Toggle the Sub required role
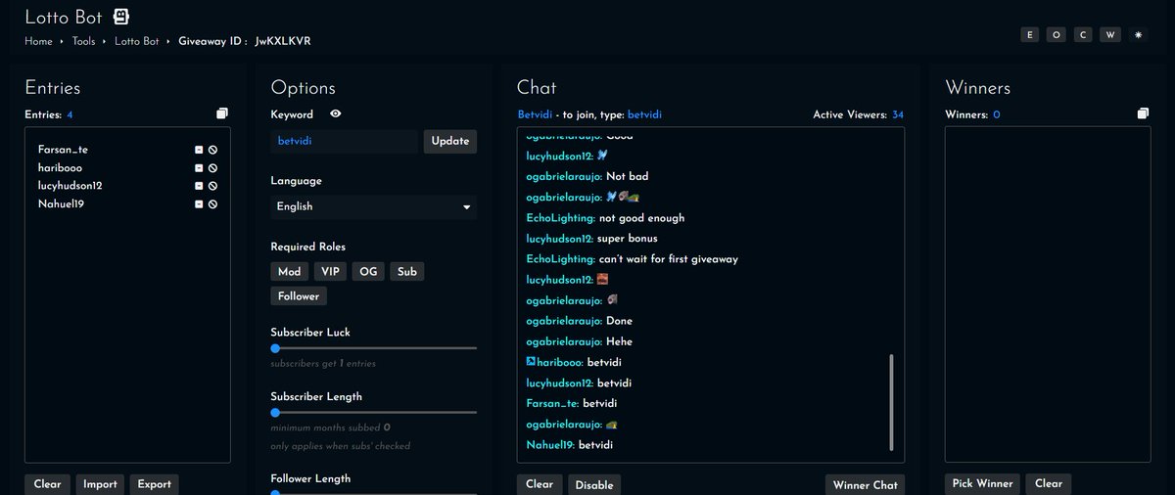Screen dimensions: 1175x495 click(406, 272)
